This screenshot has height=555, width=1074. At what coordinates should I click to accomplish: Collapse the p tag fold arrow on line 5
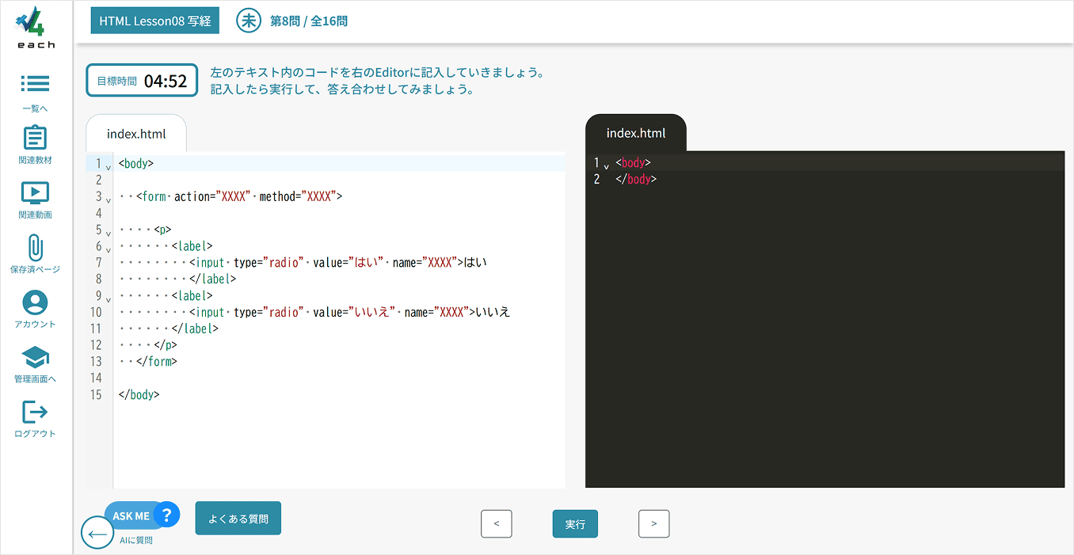pos(108,234)
